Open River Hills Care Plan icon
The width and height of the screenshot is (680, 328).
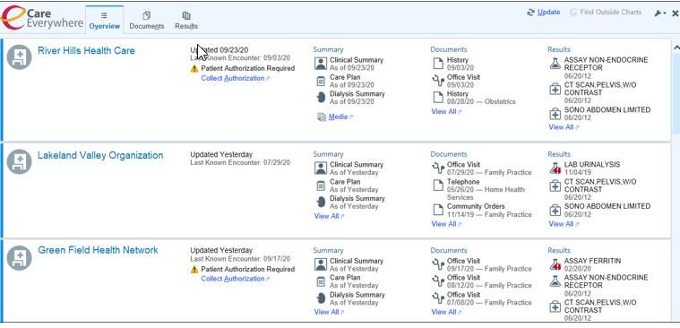pos(321,82)
